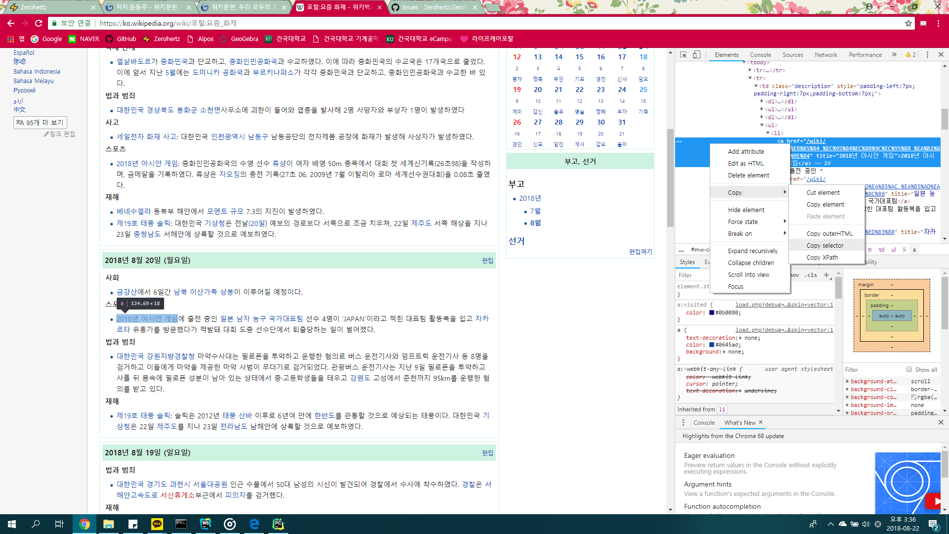Click the Sources panel icon

click(793, 55)
